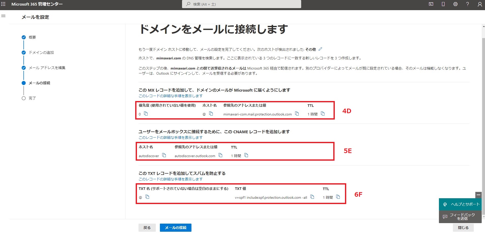Viewport: 485px width, 233px height.
Task: Click the 閉じる close button
Action: pyautogui.click(x=463, y=228)
